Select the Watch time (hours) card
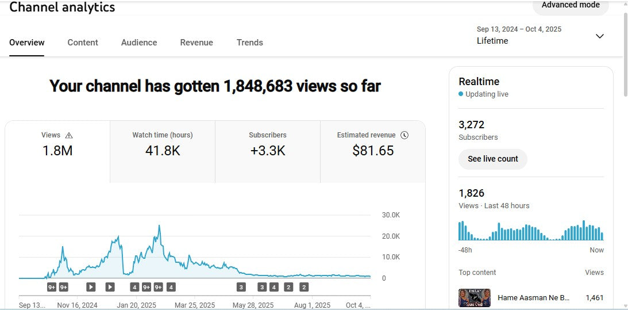The image size is (628, 310). pyautogui.click(x=163, y=151)
